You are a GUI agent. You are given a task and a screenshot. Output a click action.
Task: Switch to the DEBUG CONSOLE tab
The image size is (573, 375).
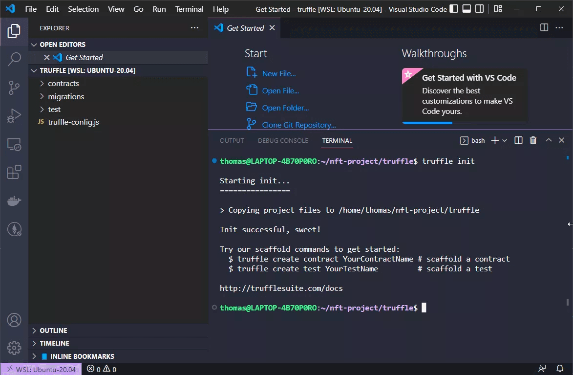coord(283,140)
